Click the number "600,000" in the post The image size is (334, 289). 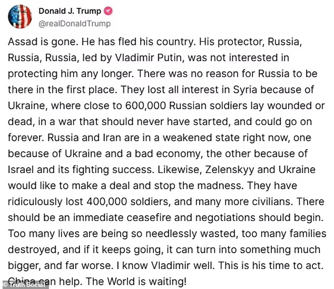pos(145,106)
